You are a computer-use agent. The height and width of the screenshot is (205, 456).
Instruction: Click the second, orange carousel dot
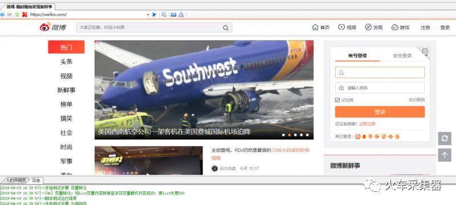(290, 135)
